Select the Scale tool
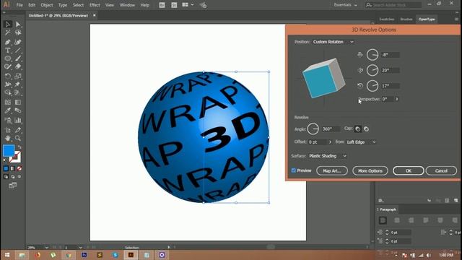This screenshot has width=462, height=260. point(18,77)
